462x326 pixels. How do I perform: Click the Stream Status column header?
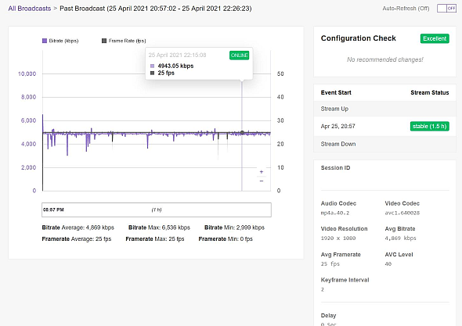coord(430,93)
